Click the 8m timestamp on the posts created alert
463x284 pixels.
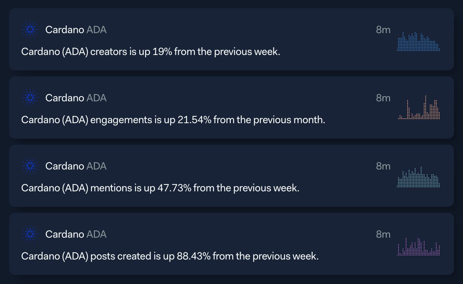383,234
